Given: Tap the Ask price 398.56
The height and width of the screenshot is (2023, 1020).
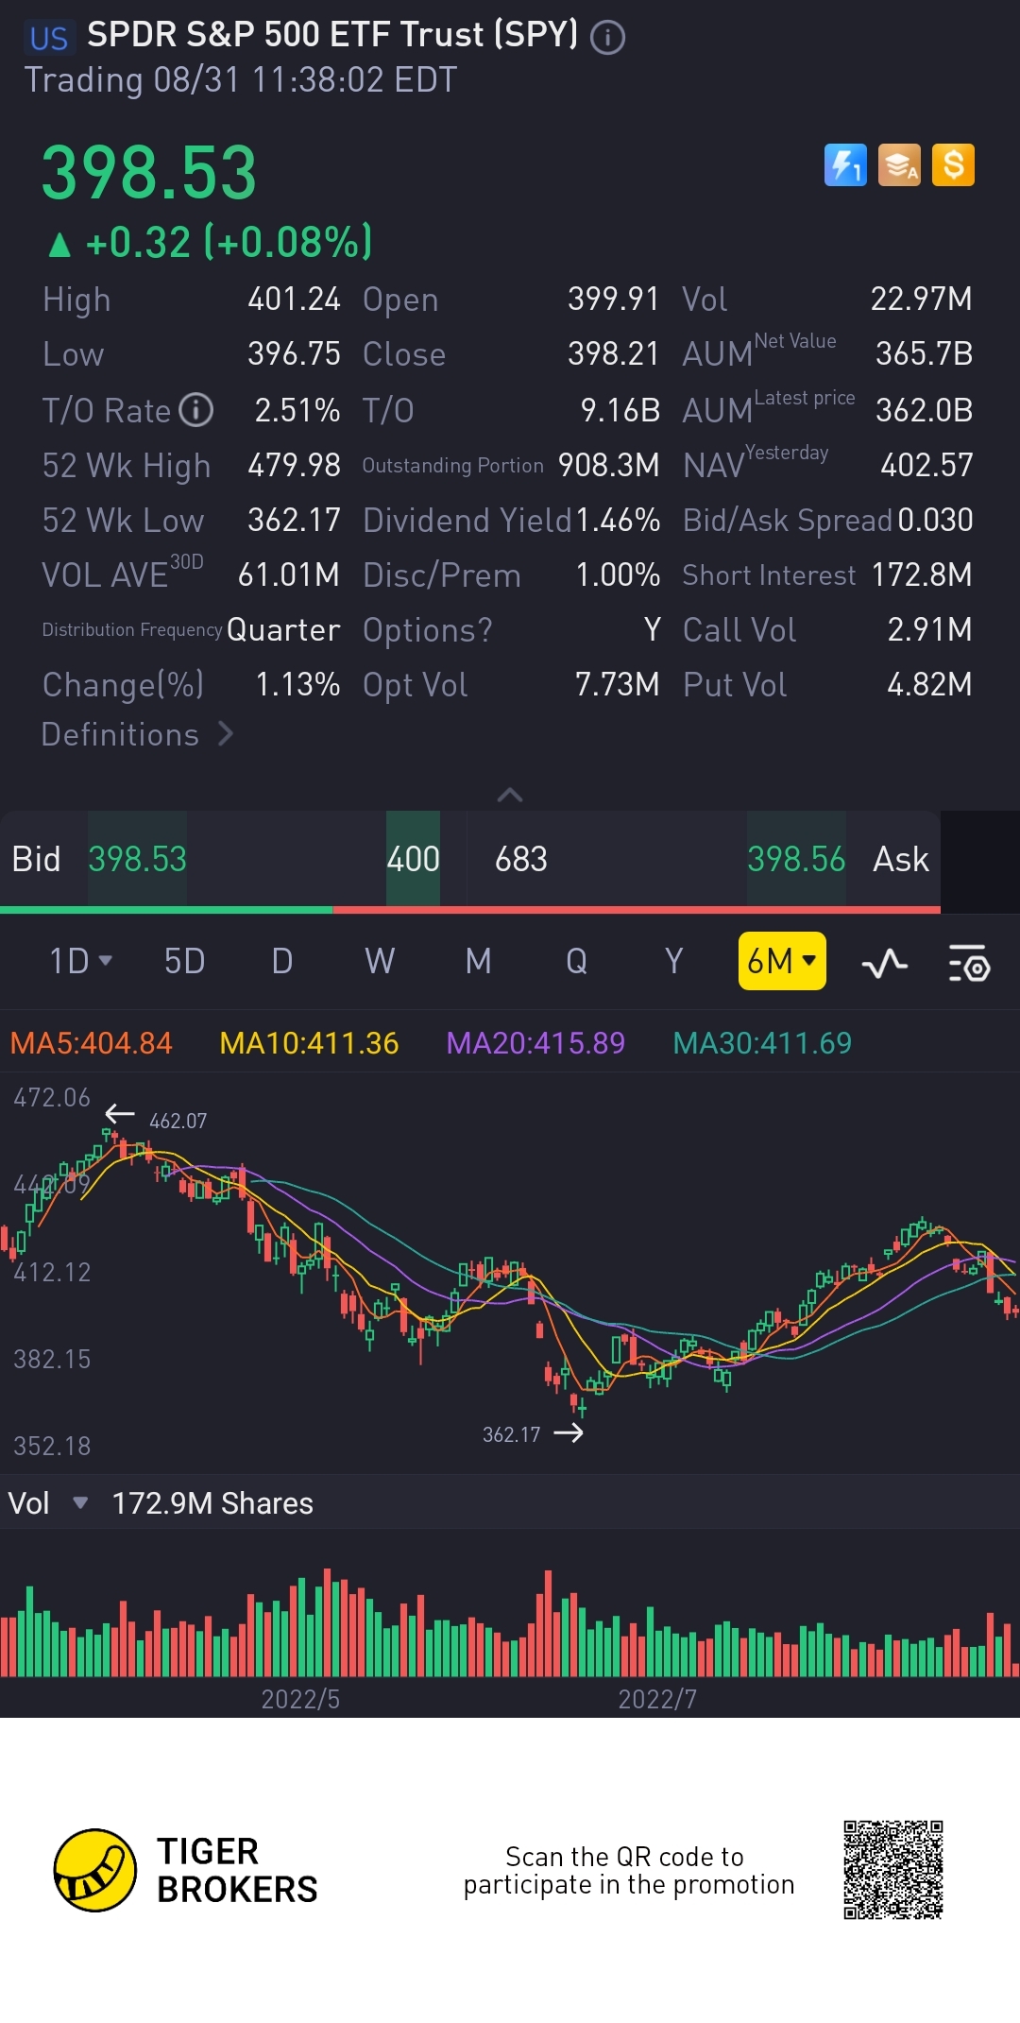Looking at the screenshot, I should (796, 859).
